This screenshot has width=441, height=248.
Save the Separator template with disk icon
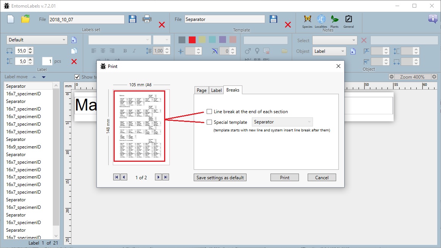273,19
